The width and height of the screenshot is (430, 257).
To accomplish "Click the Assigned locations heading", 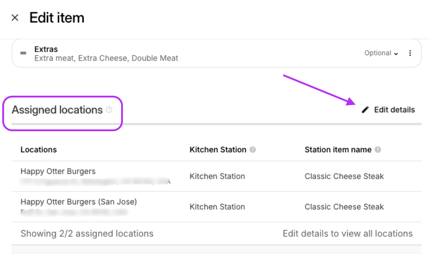I will (x=57, y=110).
